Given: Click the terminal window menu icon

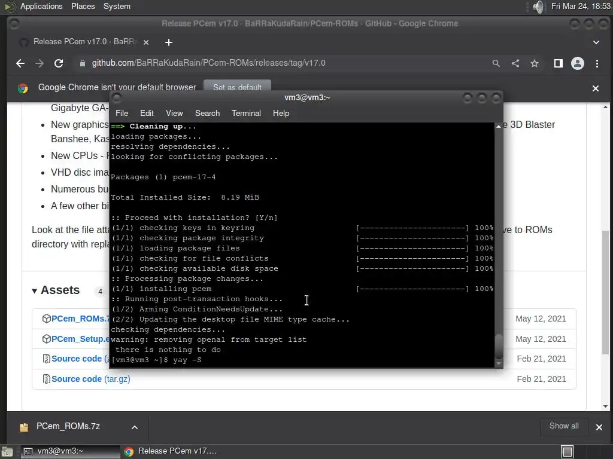Looking at the screenshot, I should [117, 97].
